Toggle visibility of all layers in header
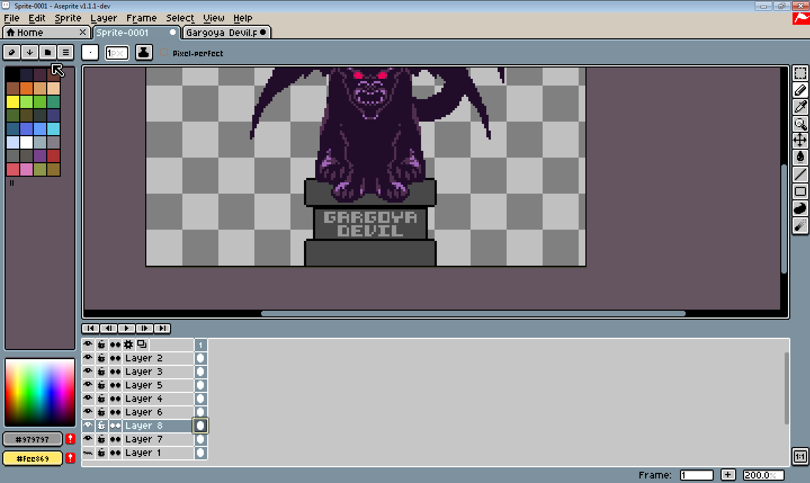This screenshot has height=483, width=810. [88, 345]
